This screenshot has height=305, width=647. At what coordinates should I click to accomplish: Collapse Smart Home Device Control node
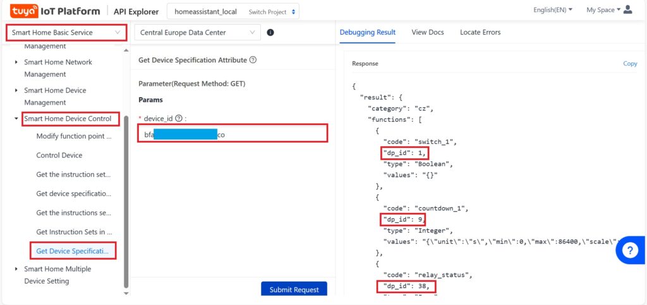(16, 118)
